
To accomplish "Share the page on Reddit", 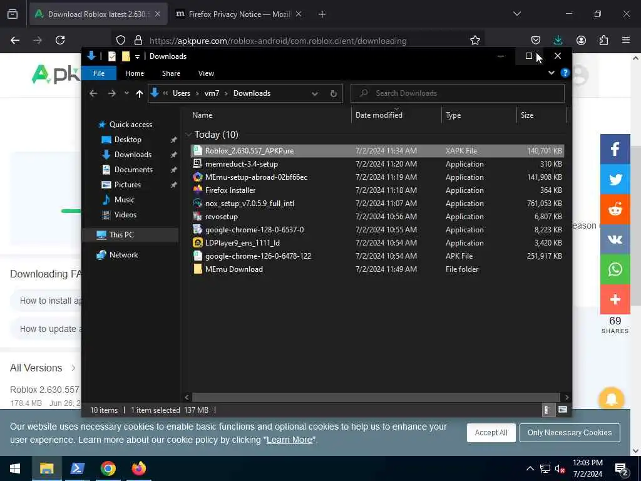I will 615,209.
